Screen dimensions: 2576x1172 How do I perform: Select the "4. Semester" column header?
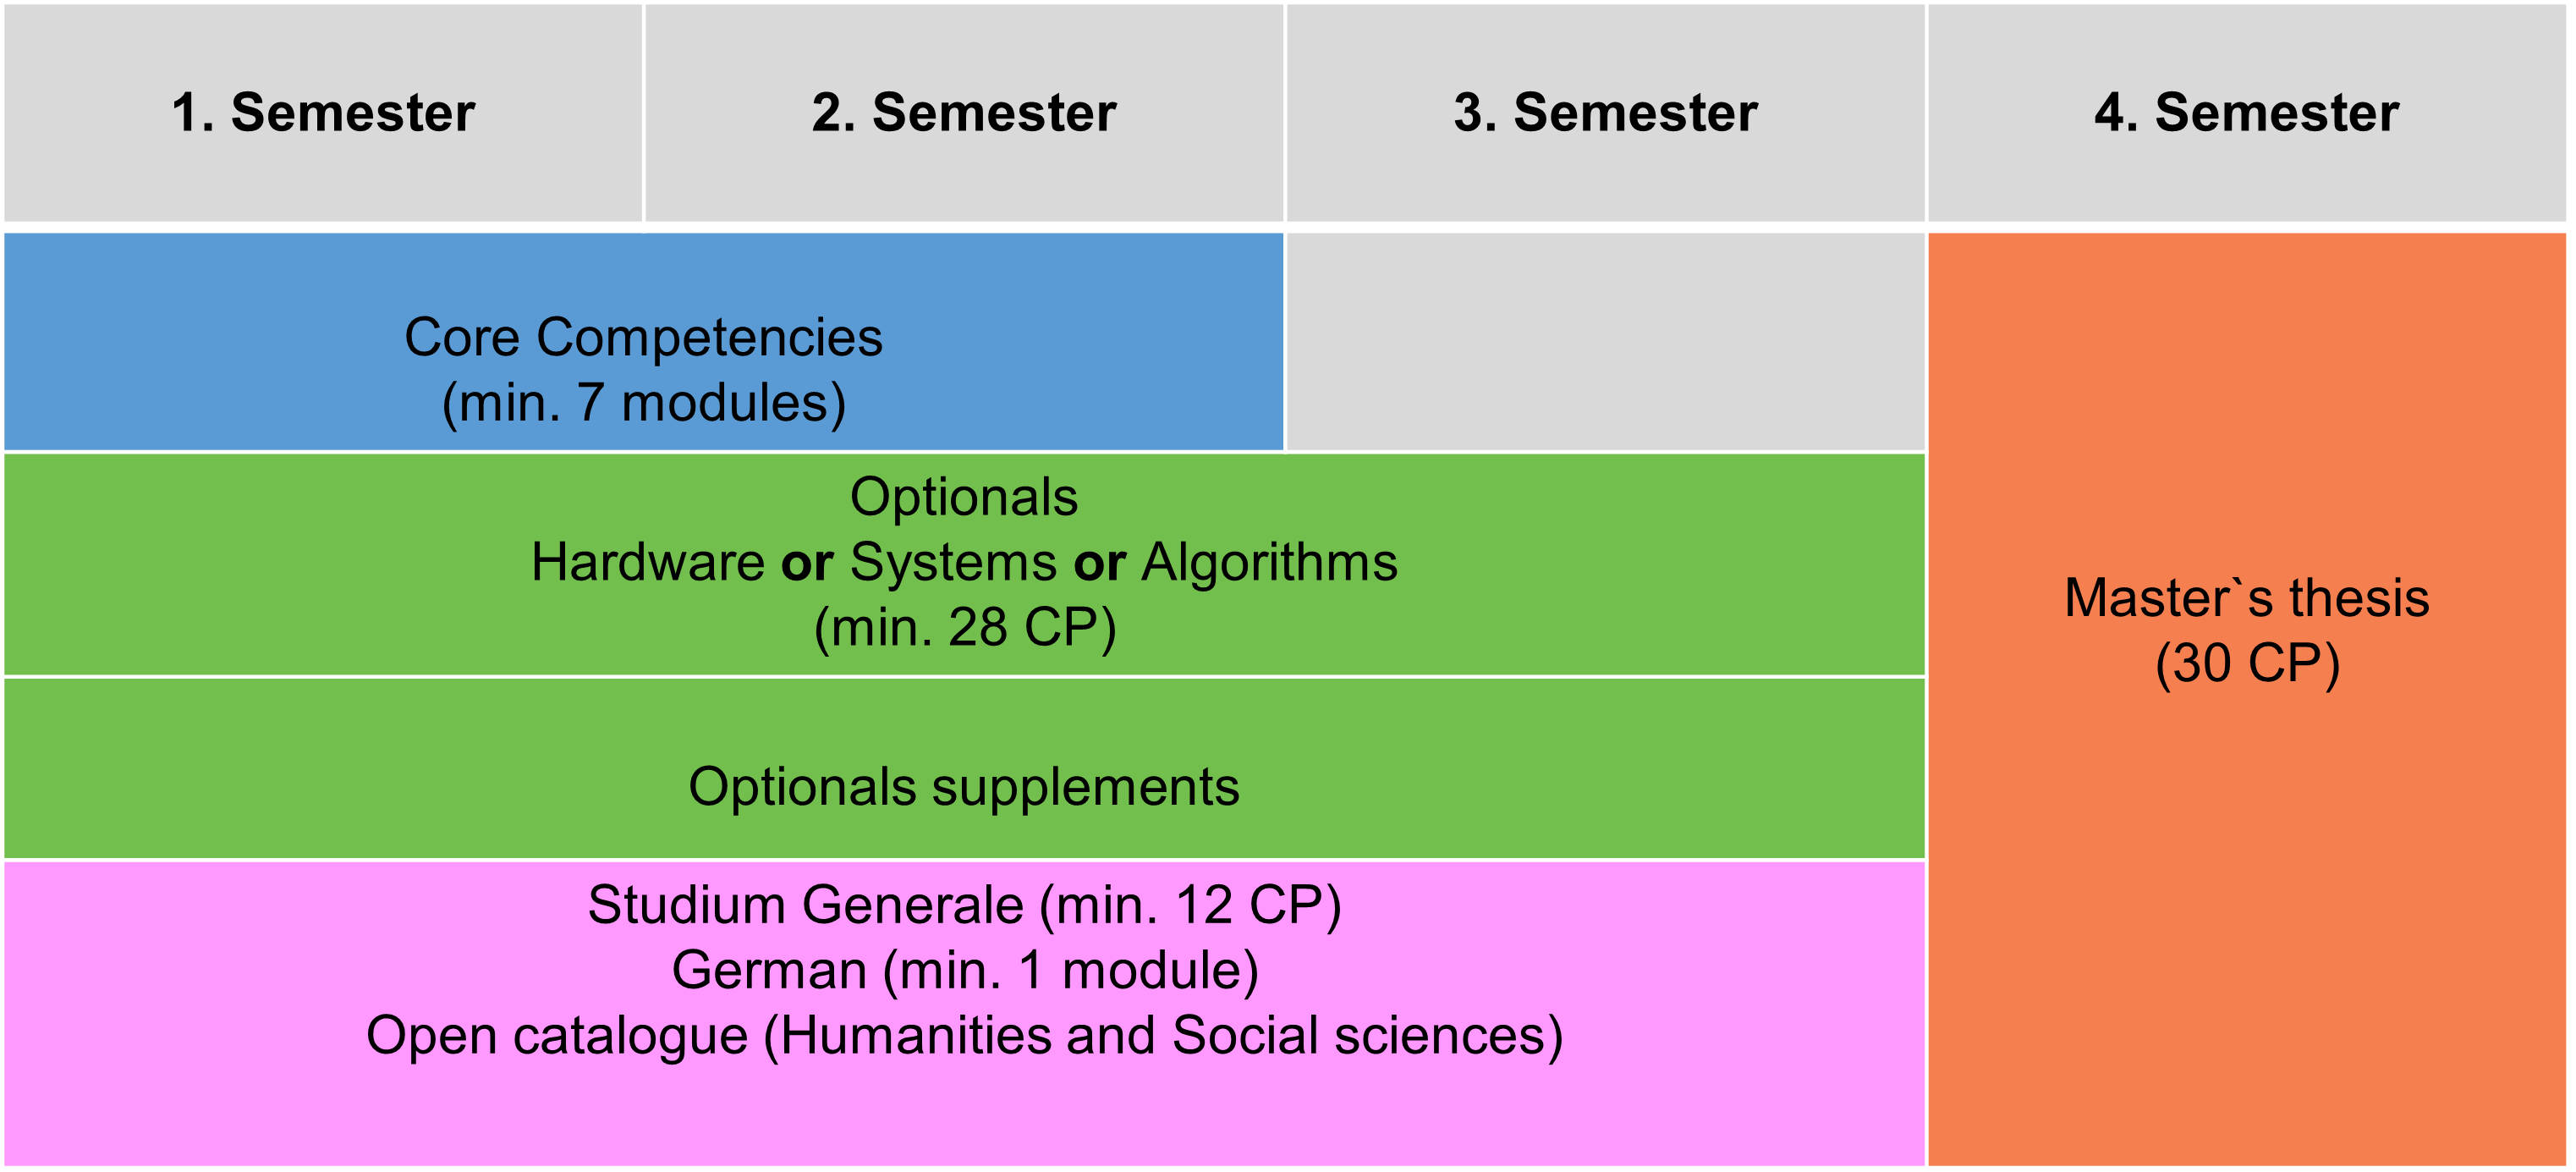click(x=2246, y=112)
